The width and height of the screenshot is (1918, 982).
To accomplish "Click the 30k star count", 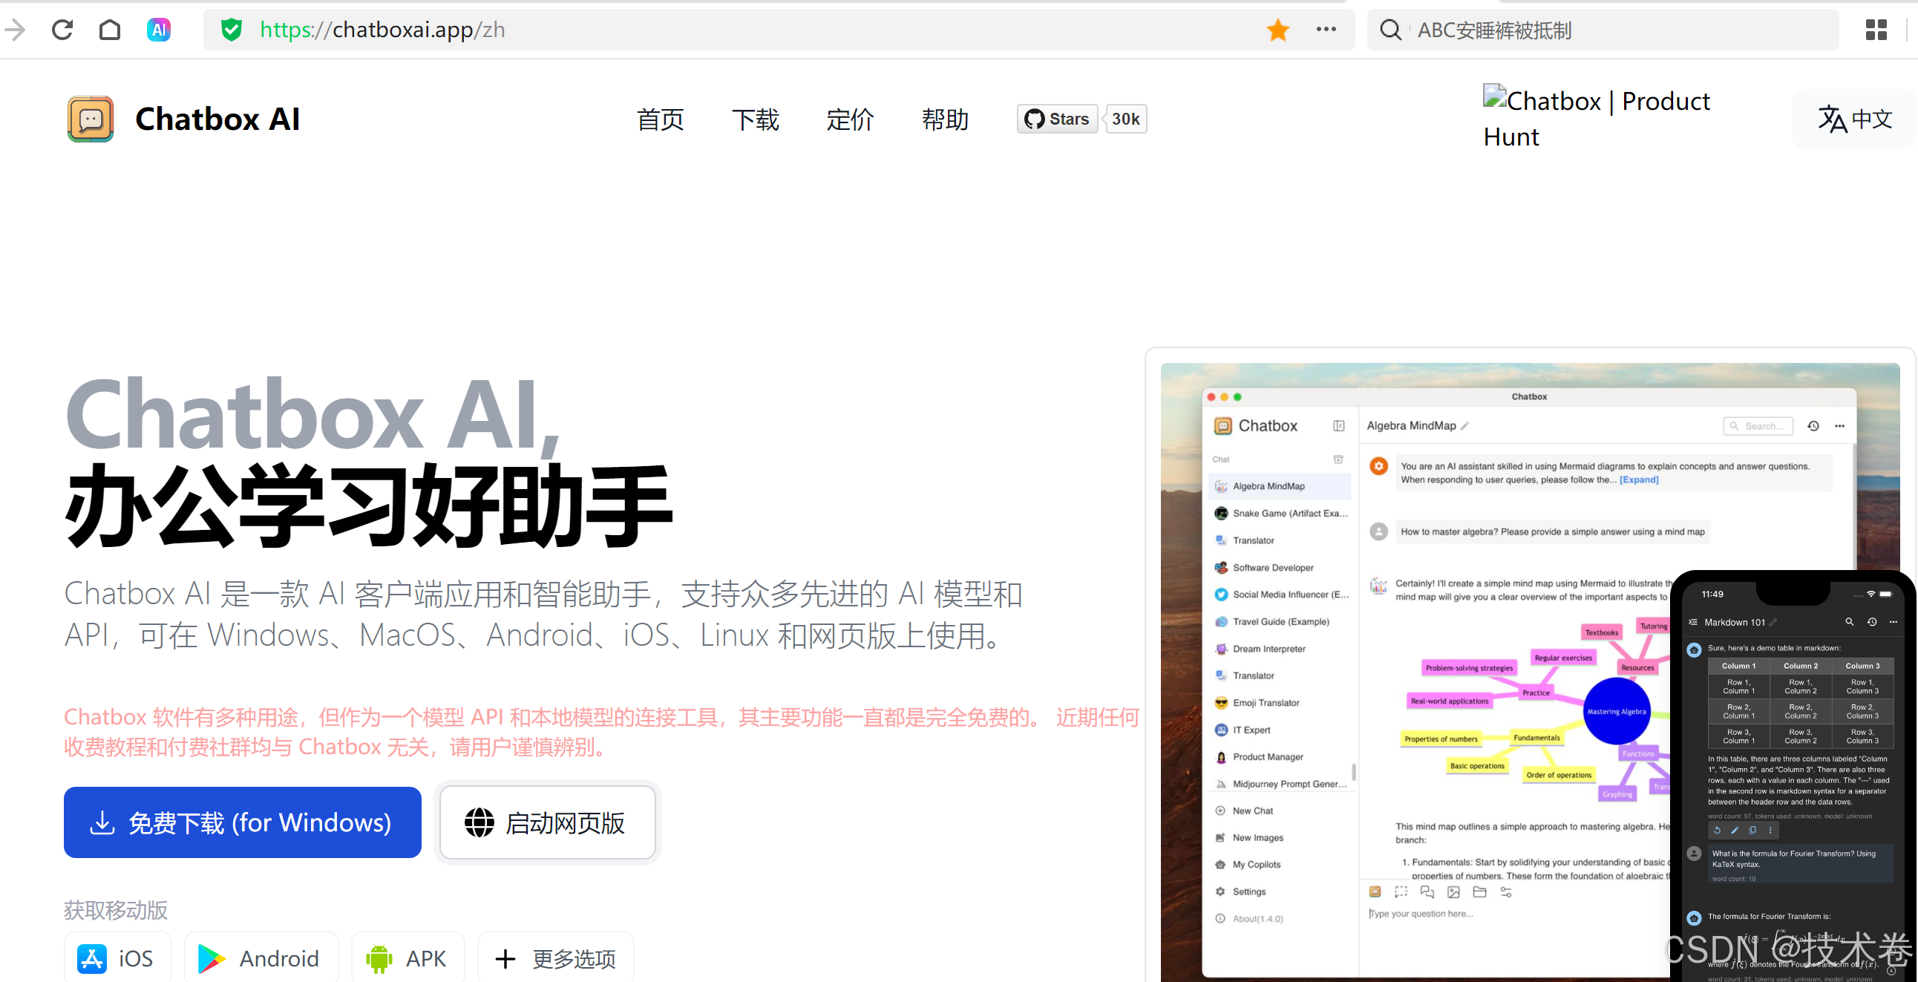I will pyautogui.click(x=1126, y=119).
